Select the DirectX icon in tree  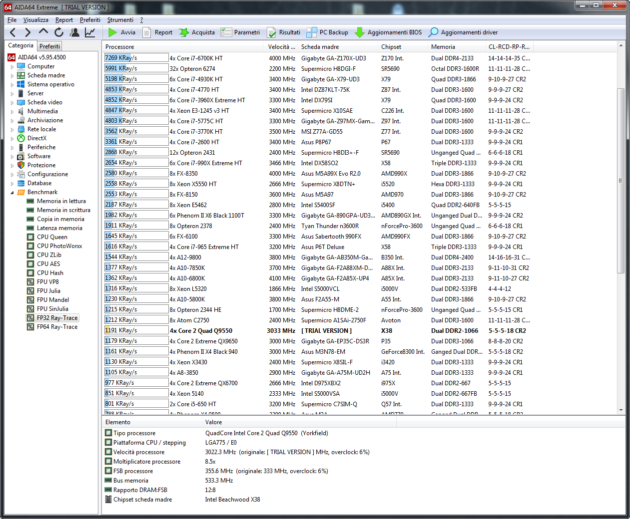click(x=21, y=138)
